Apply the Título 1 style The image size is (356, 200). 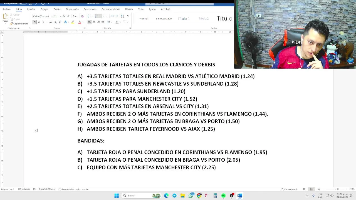[184, 19]
